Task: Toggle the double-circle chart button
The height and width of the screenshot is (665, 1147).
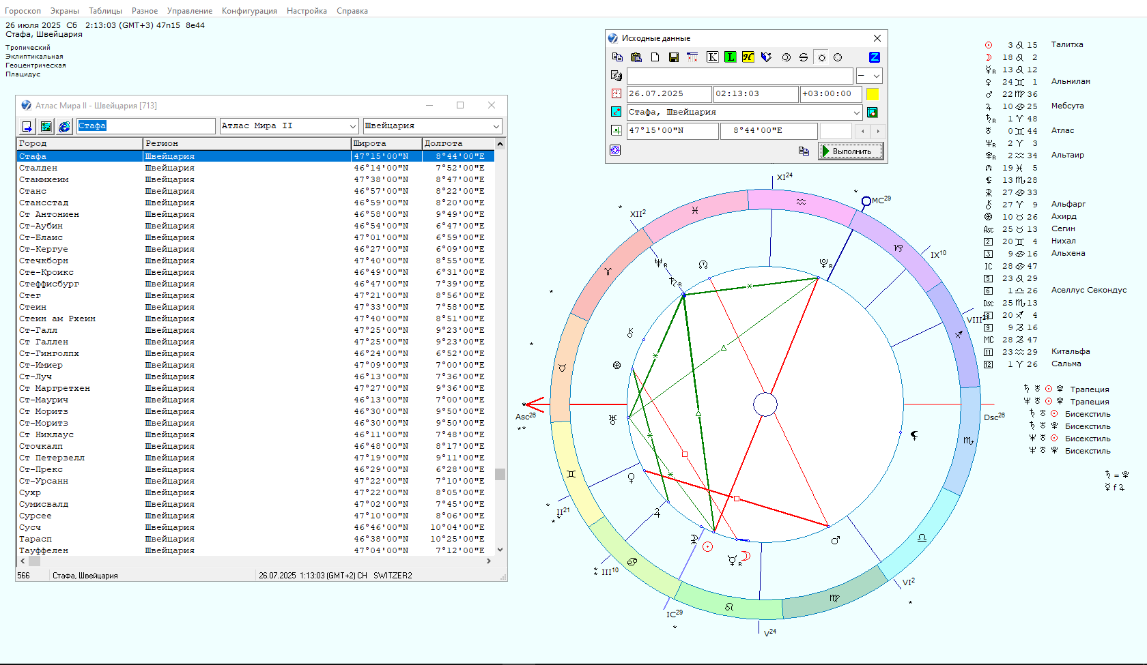Action: (x=786, y=57)
